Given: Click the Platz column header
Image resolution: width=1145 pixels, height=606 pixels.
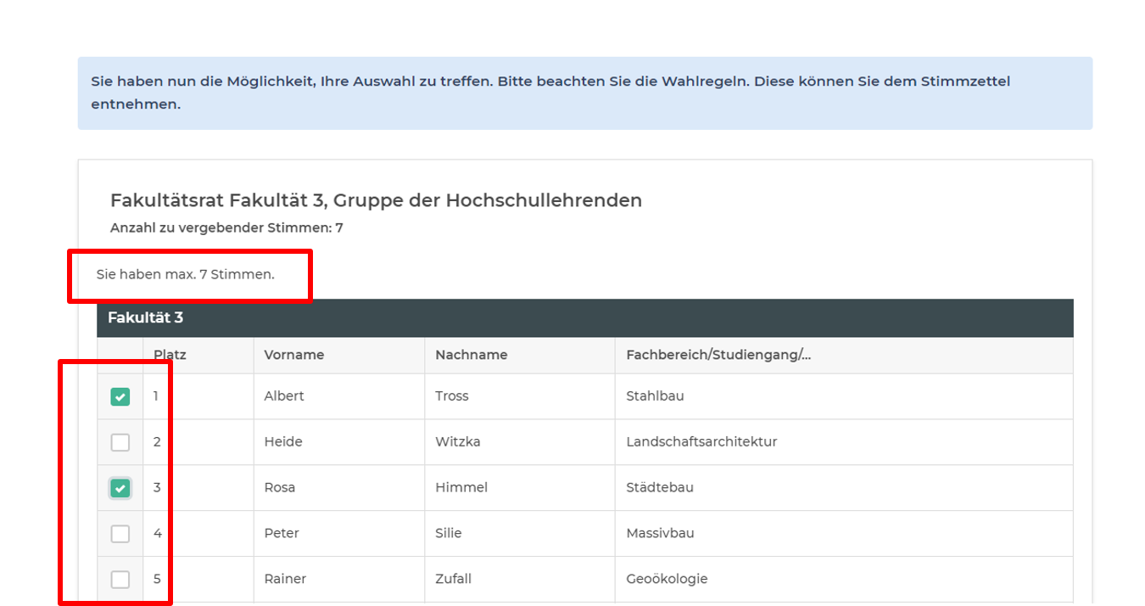Looking at the screenshot, I should 170,355.
